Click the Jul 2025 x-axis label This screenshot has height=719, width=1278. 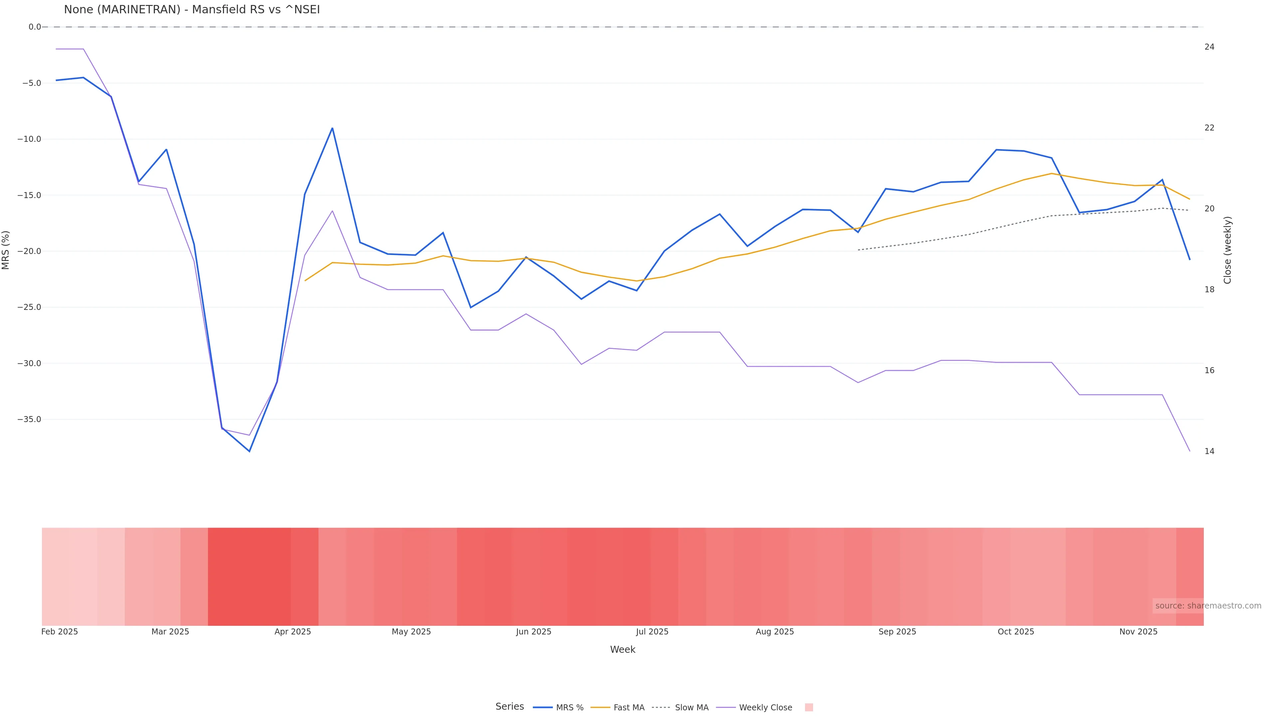[652, 632]
